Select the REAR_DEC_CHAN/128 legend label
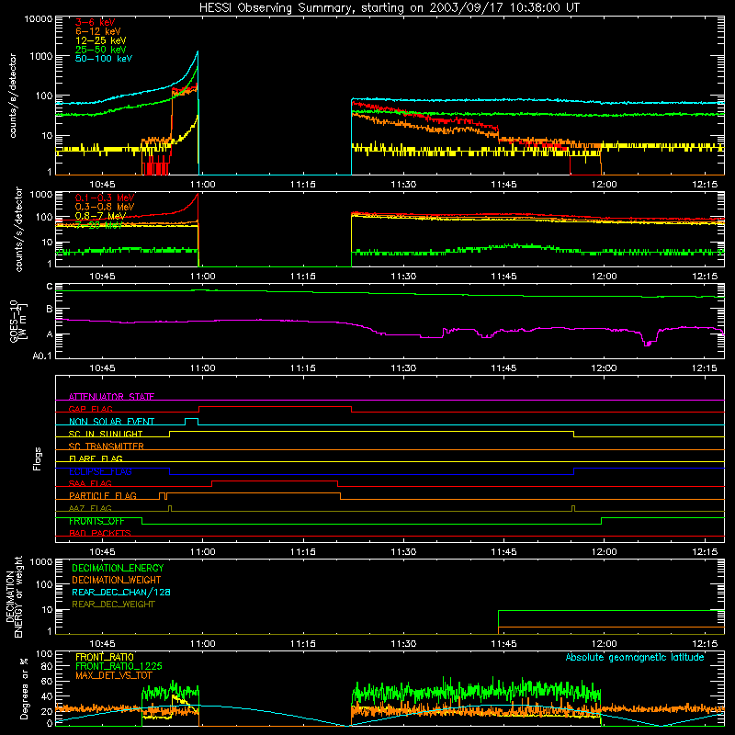This screenshot has height=735, width=735. click(121, 592)
